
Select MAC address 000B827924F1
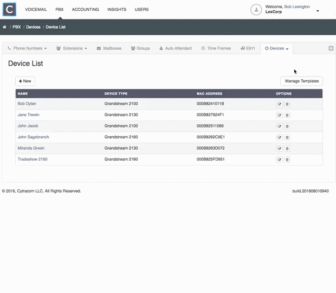point(210,114)
